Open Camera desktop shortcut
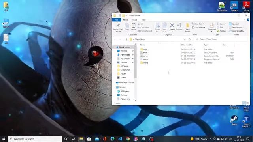Screen dimensions: 253x142 coord(234,7)
